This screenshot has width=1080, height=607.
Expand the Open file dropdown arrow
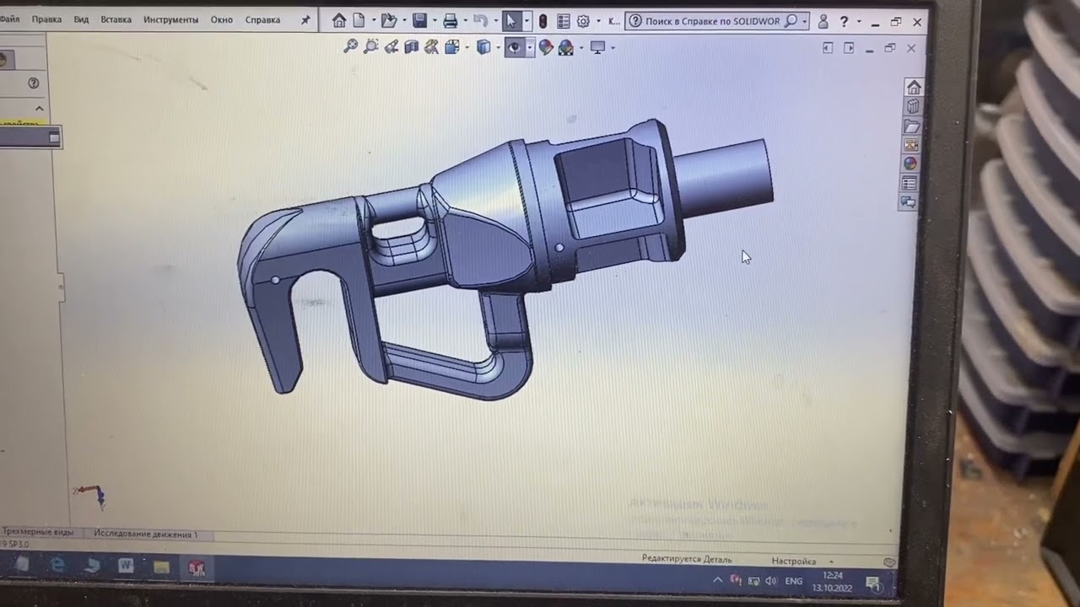[404, 20]
